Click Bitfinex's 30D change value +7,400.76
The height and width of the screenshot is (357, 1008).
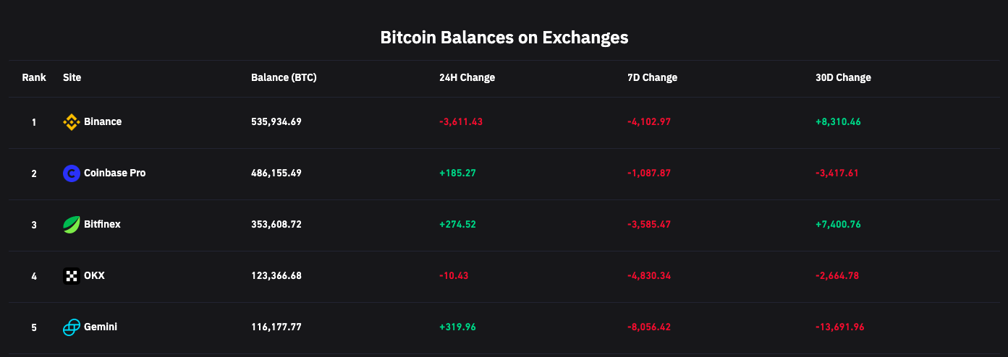pyautogui.click(x=838, y=225)
